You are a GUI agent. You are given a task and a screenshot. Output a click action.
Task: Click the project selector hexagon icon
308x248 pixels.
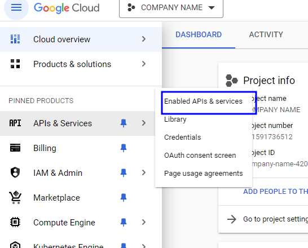tap(131, 8)
